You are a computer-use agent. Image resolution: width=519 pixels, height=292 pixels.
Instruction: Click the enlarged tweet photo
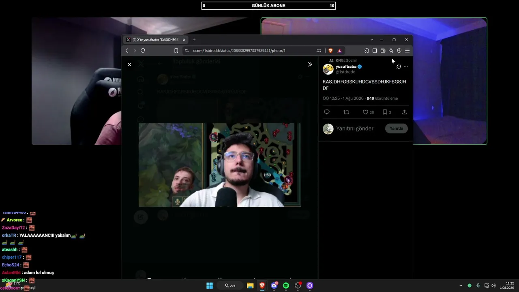219,165
